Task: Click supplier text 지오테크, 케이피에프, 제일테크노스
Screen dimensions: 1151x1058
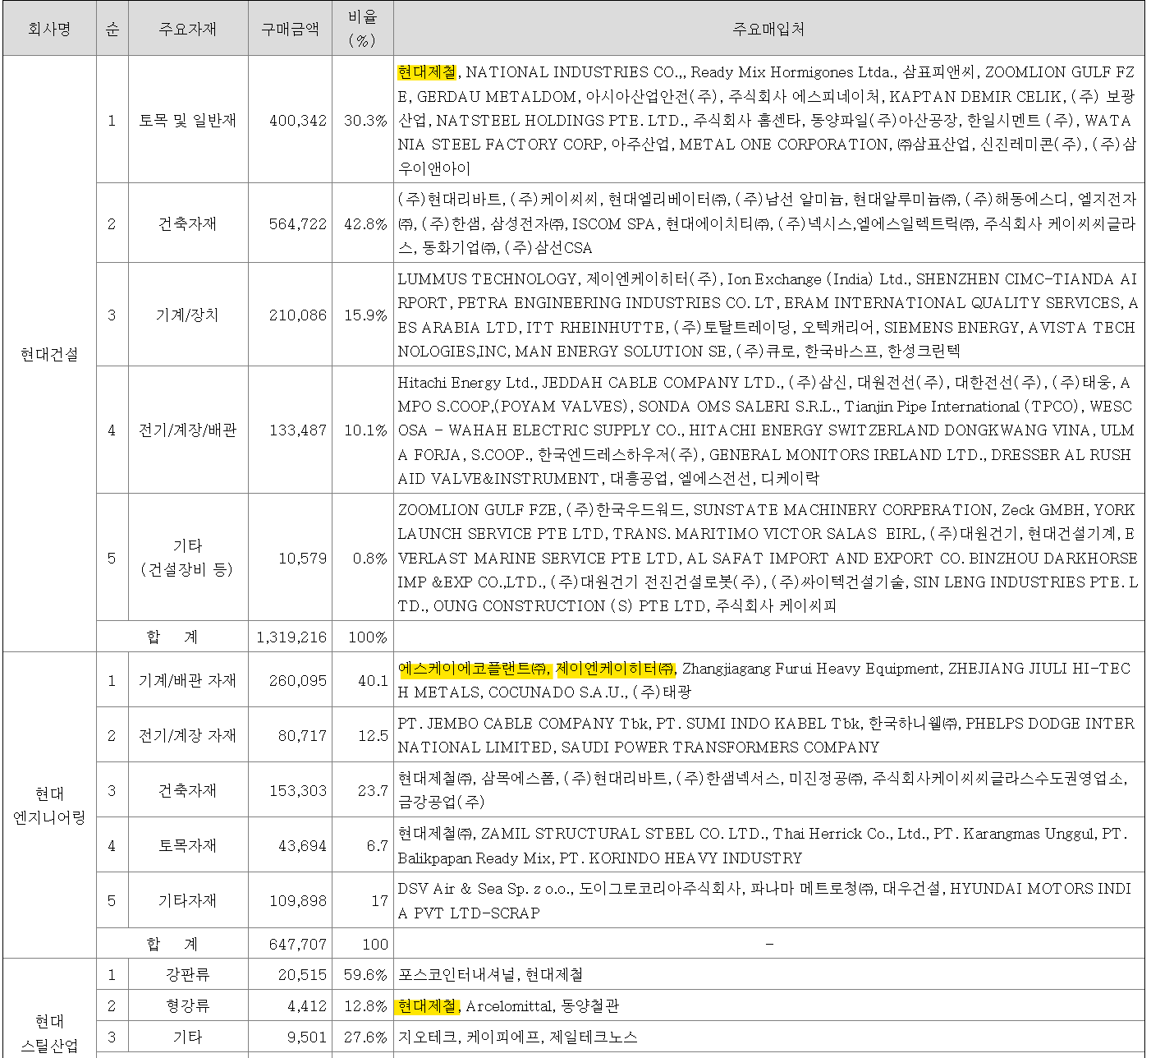Action: 517,1037
